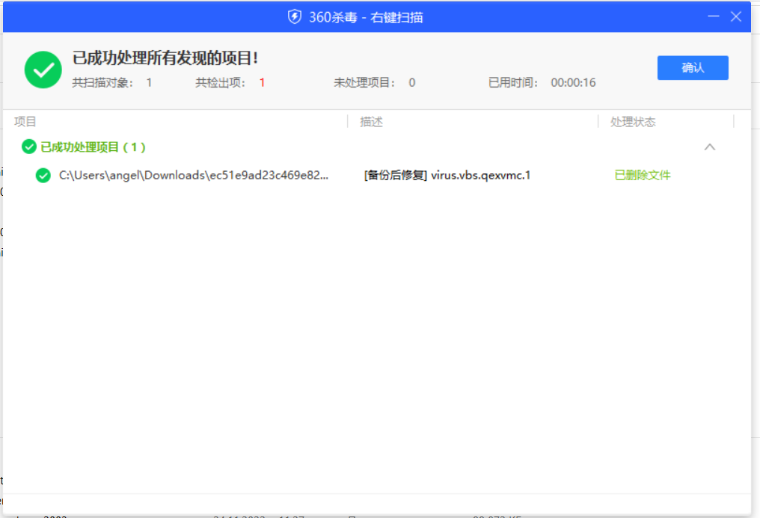Image resolution: width=760 pixels, height=518 pixels.
Task: Click the 已用时间 00:00:16 value
Action: [573, 83]
